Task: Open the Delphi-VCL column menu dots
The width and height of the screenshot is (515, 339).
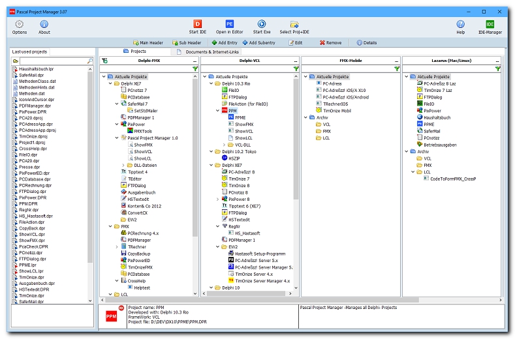Action: 296,61
